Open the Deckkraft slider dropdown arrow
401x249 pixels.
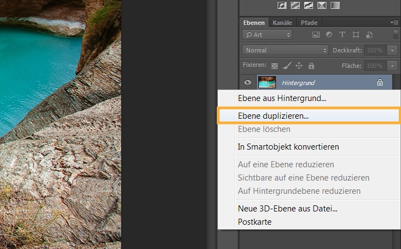(392, 50)
